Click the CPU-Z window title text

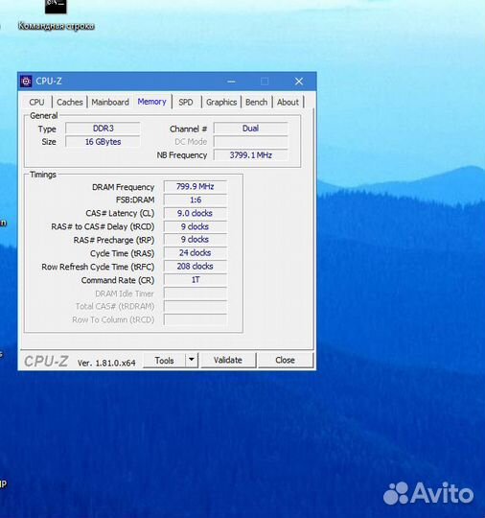pyautogui.click(x=49, y=82)
